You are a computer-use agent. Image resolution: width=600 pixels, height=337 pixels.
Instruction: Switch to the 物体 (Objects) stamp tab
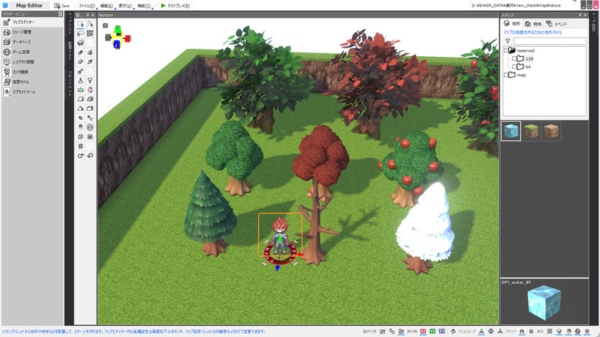(x=533, y=24)
